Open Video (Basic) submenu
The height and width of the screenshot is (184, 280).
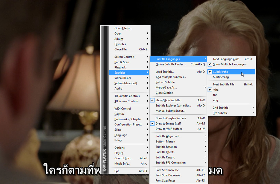coord(129,78)
